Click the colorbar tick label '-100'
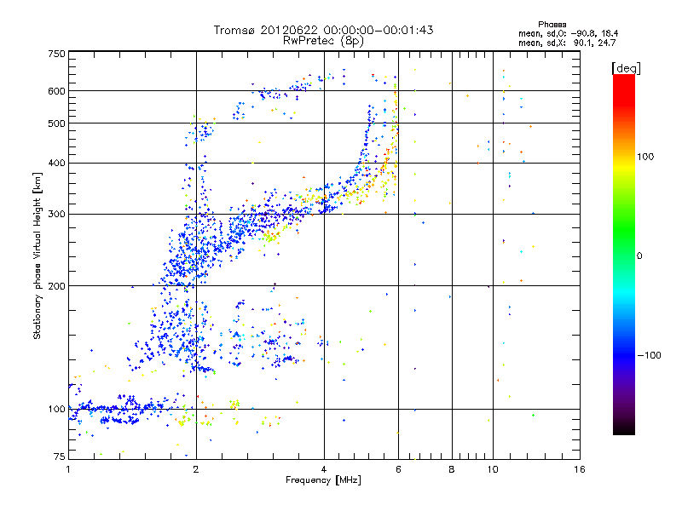682x511 pixels. click(x=650, y=355)
